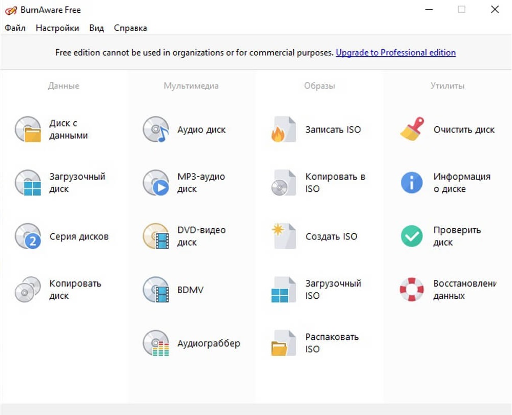Click the Загрузочный ISO label text
Screen dimensions: 512x415
coord(333,290)
